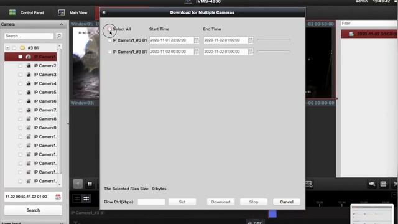Viewport: 398px width, 224px height.
Task: Click the camera icon in right toolbar
Action: (372, 184)
